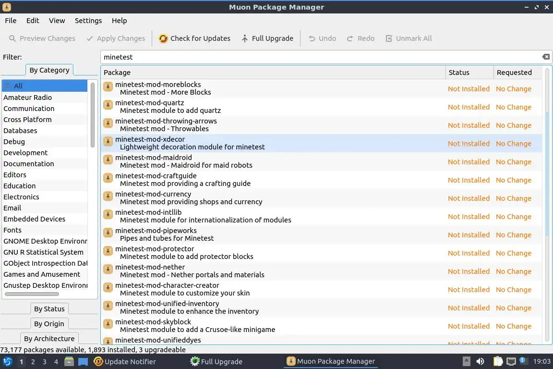The height and width of the screenshot is (369, 553).
Task: Switch to the By Status tab
Action: click(x=49, y=308)
